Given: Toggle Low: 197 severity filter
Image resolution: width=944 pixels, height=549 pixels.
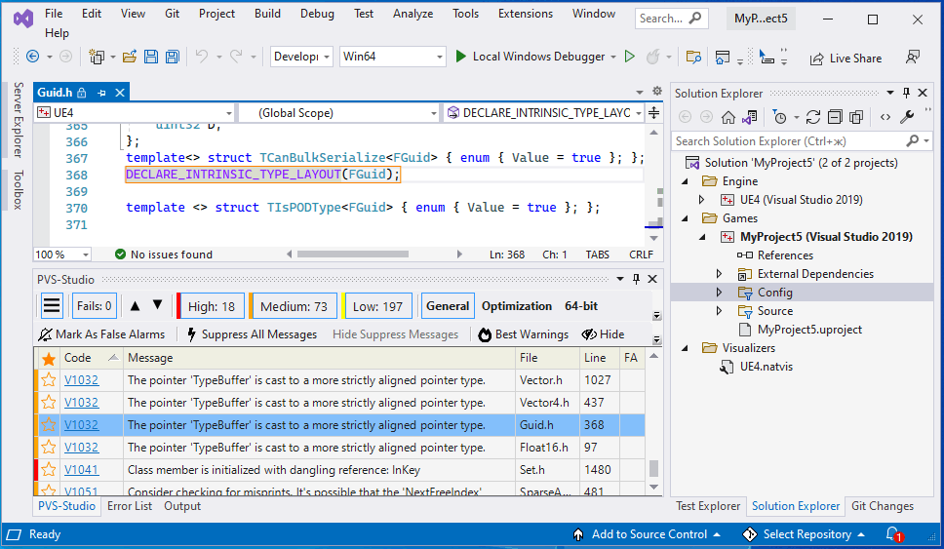Looking at the screenshot, I should [x=377, y=306].
